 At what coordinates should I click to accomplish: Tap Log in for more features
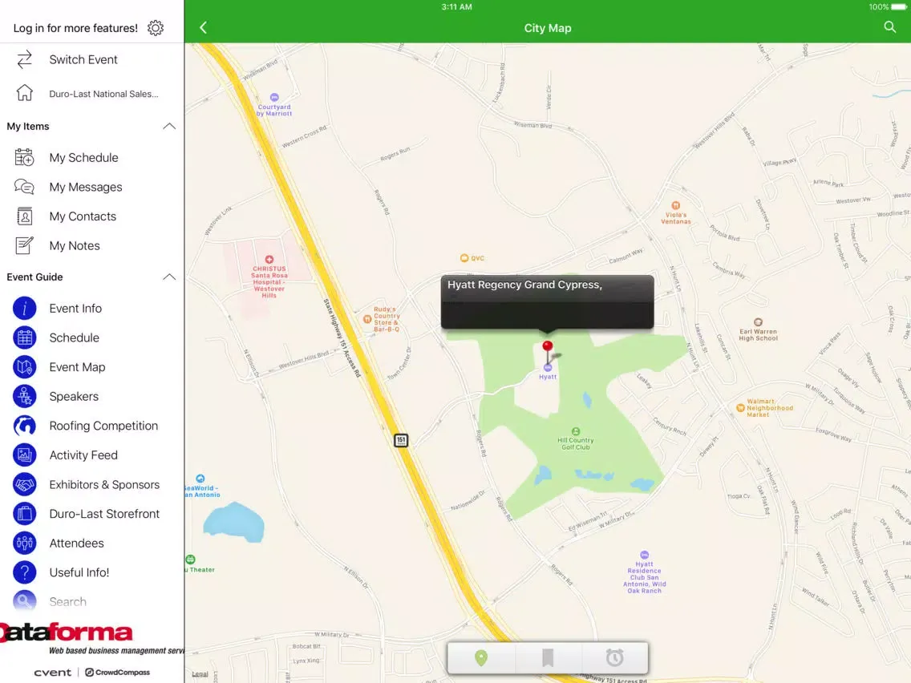coord(75,28)
